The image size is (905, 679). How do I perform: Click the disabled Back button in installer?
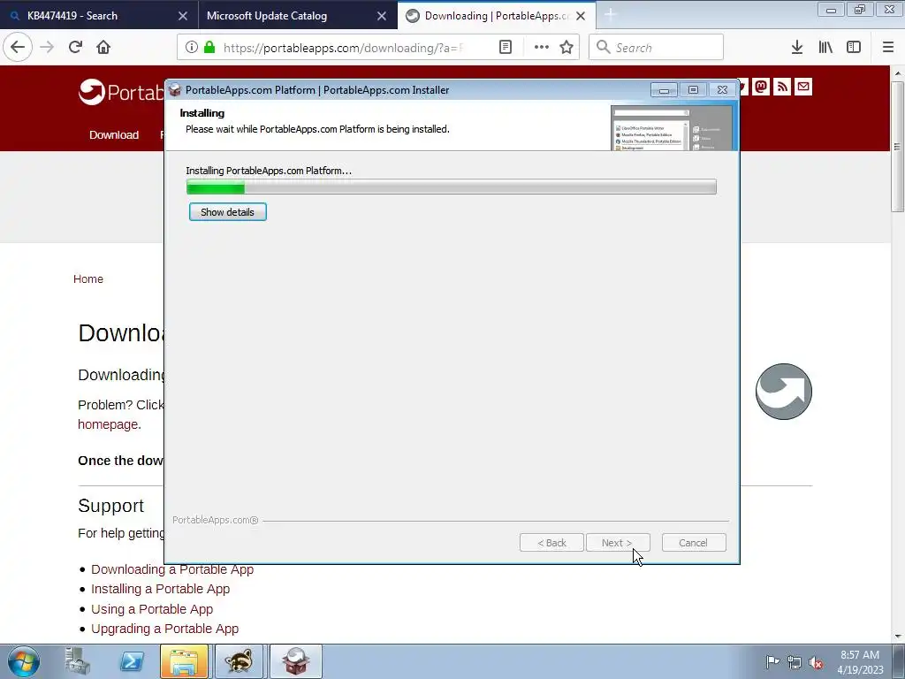551,543
